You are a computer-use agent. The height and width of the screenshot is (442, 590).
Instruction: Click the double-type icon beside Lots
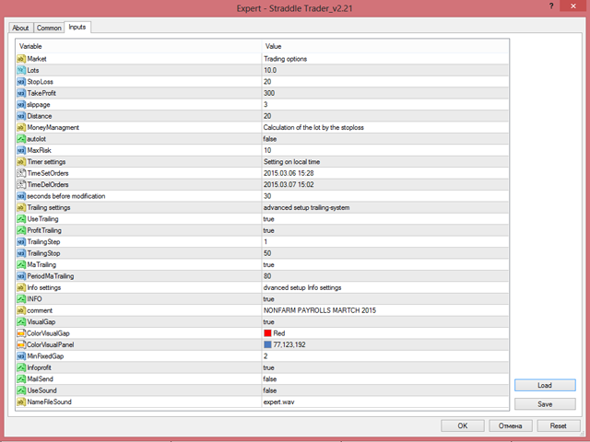21,70
